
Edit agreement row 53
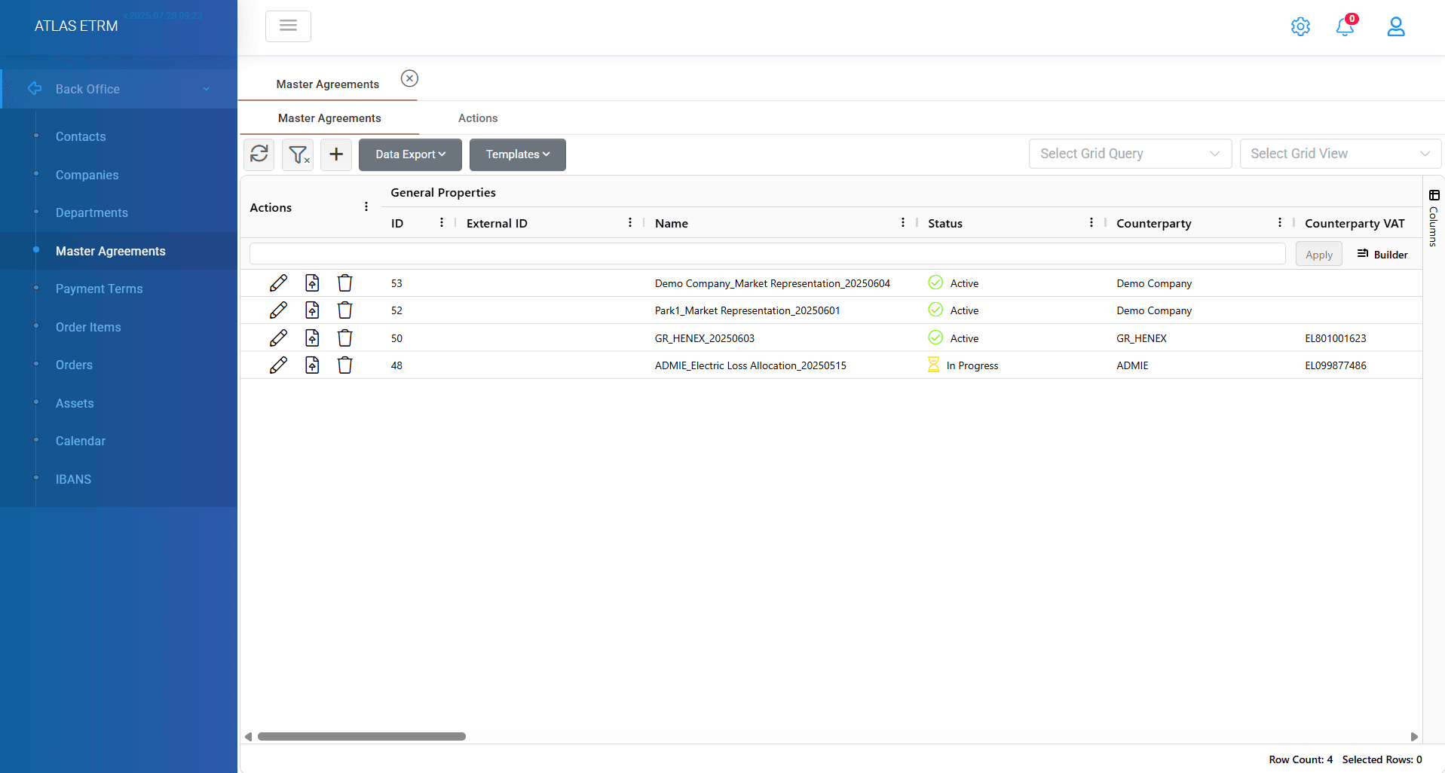pos(278,283)
